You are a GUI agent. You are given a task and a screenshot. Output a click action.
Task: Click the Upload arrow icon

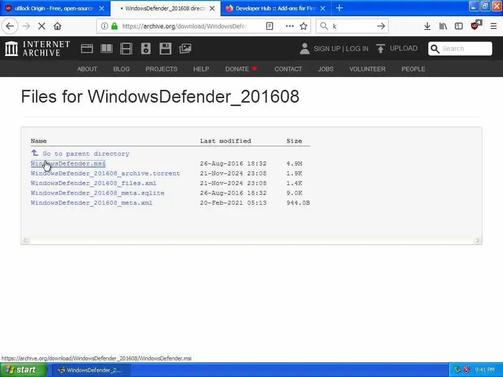coord(381,49)
